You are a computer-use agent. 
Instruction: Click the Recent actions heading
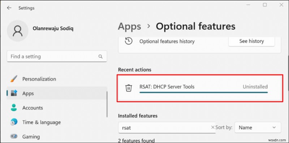click(x=134, y=70)
